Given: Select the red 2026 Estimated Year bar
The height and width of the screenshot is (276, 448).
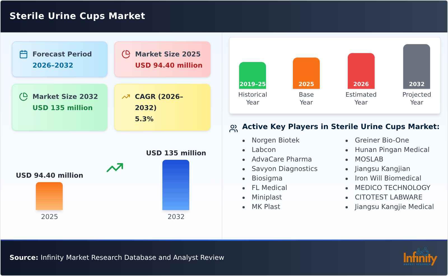Looking at the screenshot, I should (x=361, y=71).
